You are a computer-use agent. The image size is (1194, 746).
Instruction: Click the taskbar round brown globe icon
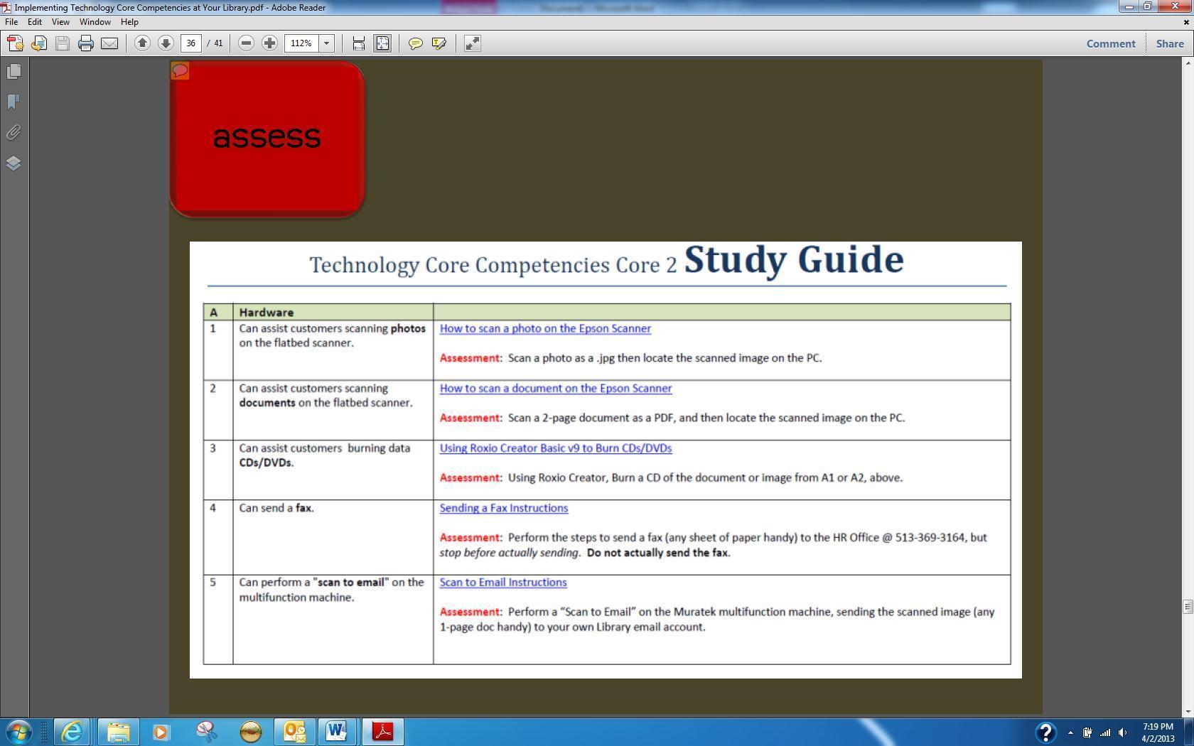tap(250, 732)
